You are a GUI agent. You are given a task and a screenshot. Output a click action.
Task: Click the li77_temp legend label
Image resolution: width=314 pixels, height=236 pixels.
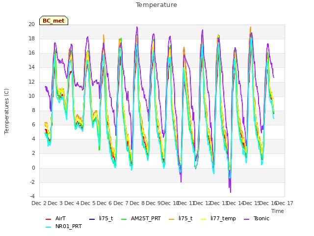point(223,219)
